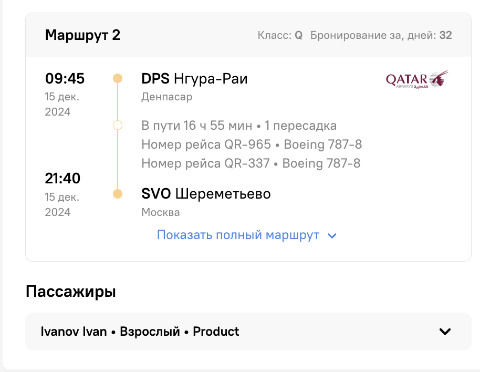Click the 'Маршрут 2' heading
The image size is (480, 372).
tap(82, 35)
